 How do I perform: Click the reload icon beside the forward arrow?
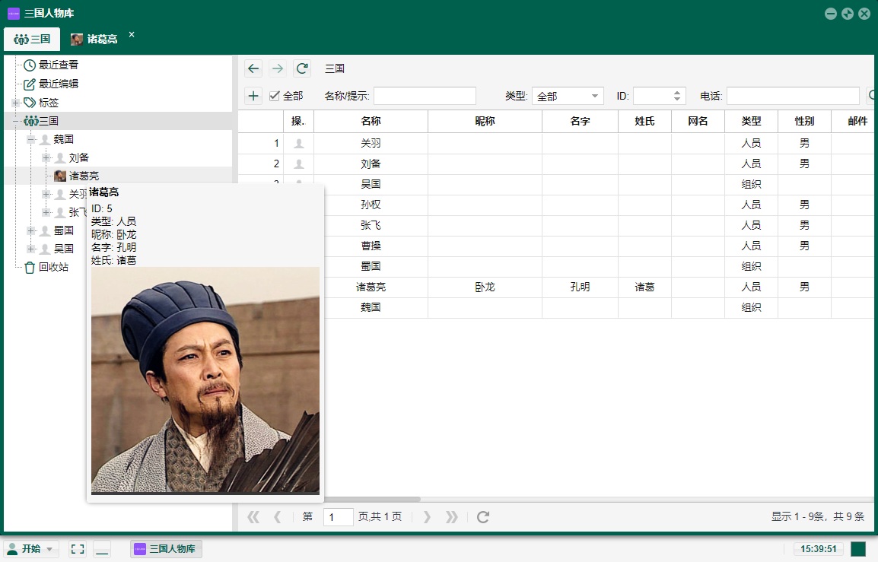[x=302, y=68]
